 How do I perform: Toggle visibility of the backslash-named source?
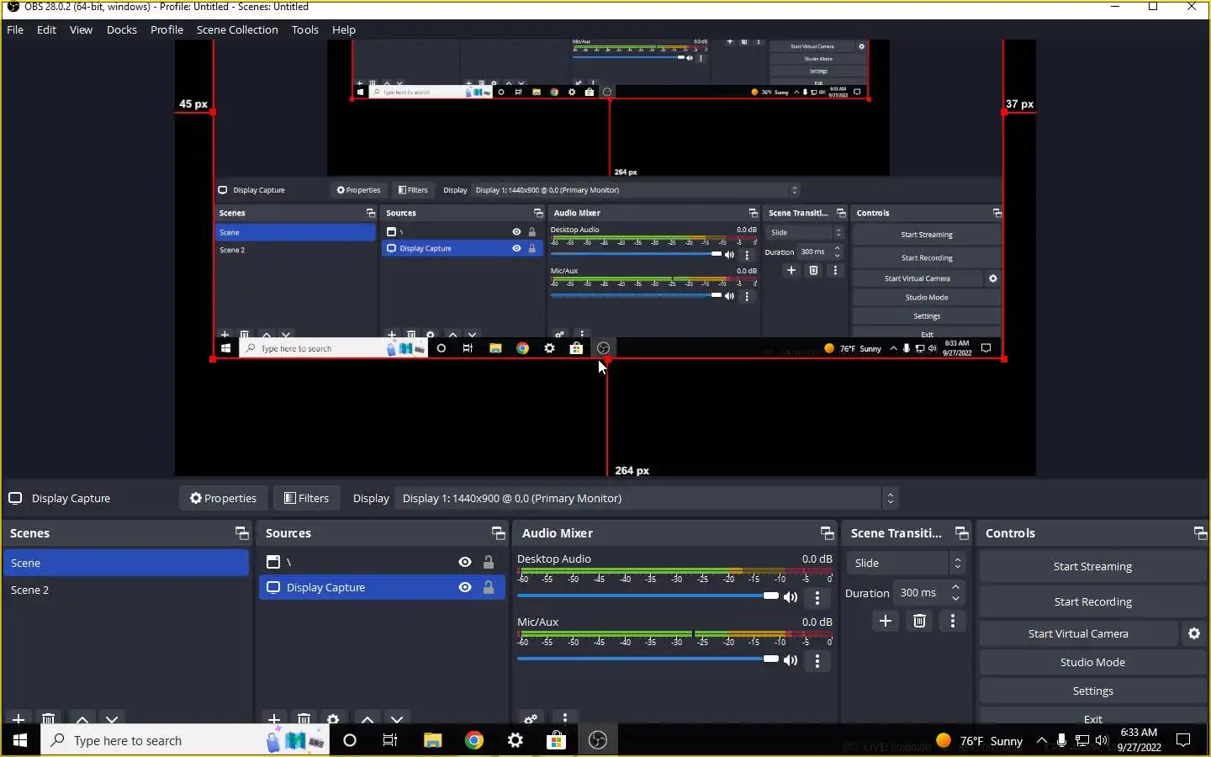coord(465,562)
